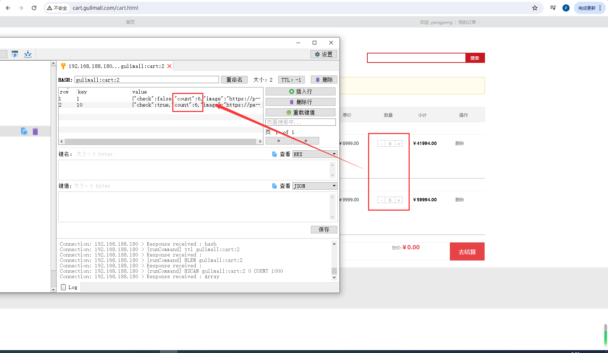Click 插入行 to insert a row
The image size is (608, 353).
(300, 91)
